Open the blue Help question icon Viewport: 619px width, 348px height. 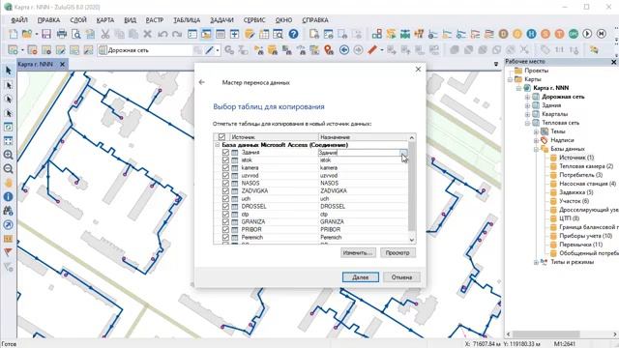pos(293,35)
